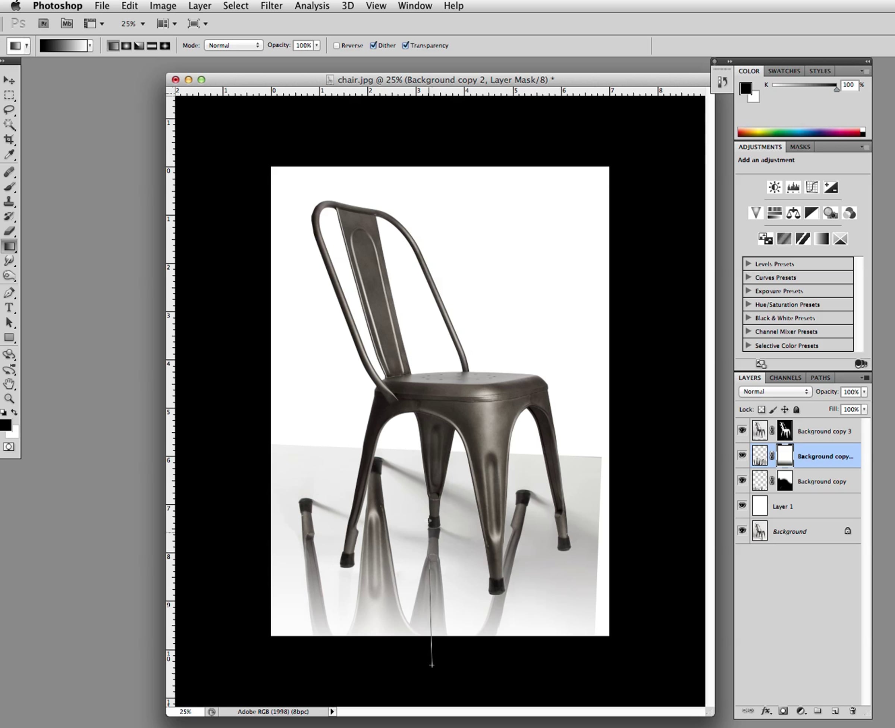Click the color spectrum ramp

tap(801, 132)
